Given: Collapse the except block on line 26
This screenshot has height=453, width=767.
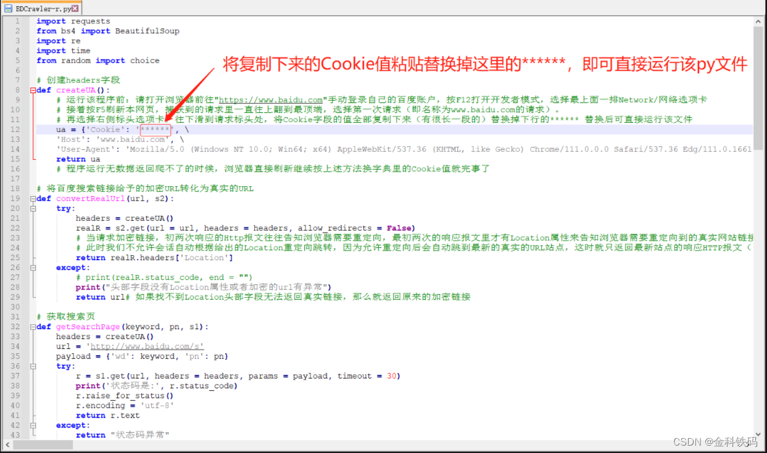Looking at the screenshot, I should coord(33,267).
